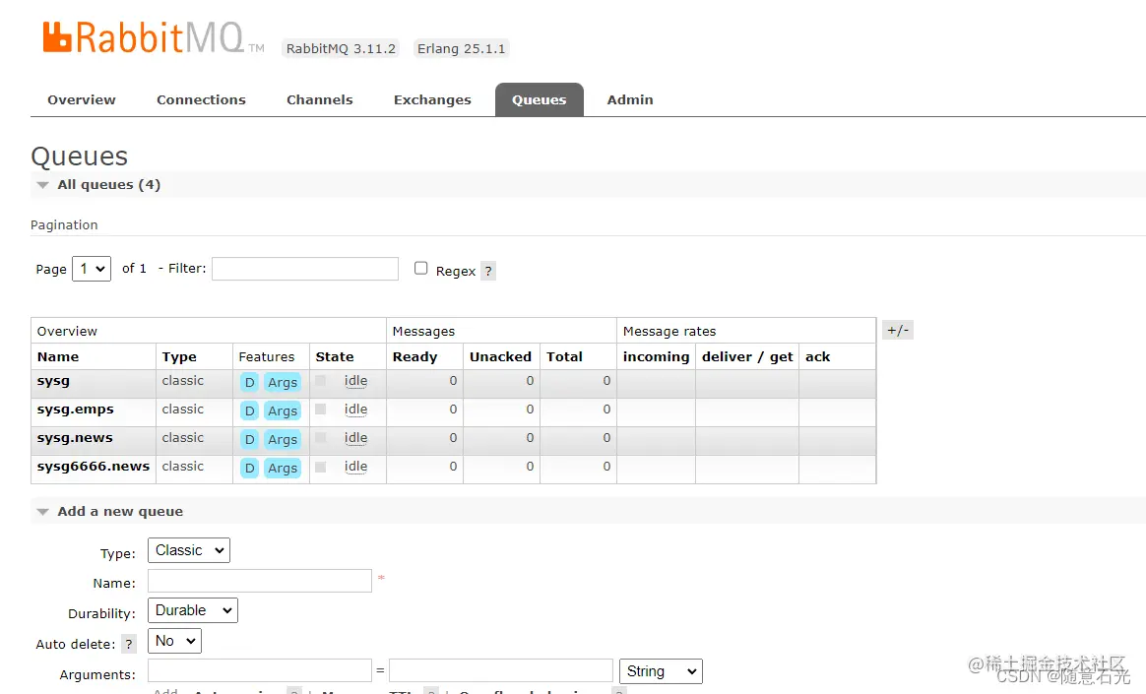Viewport: 1146px width, 694px height.
Task: Click the Erlang 25.1.1 version label
Action: tap(461, 48)
